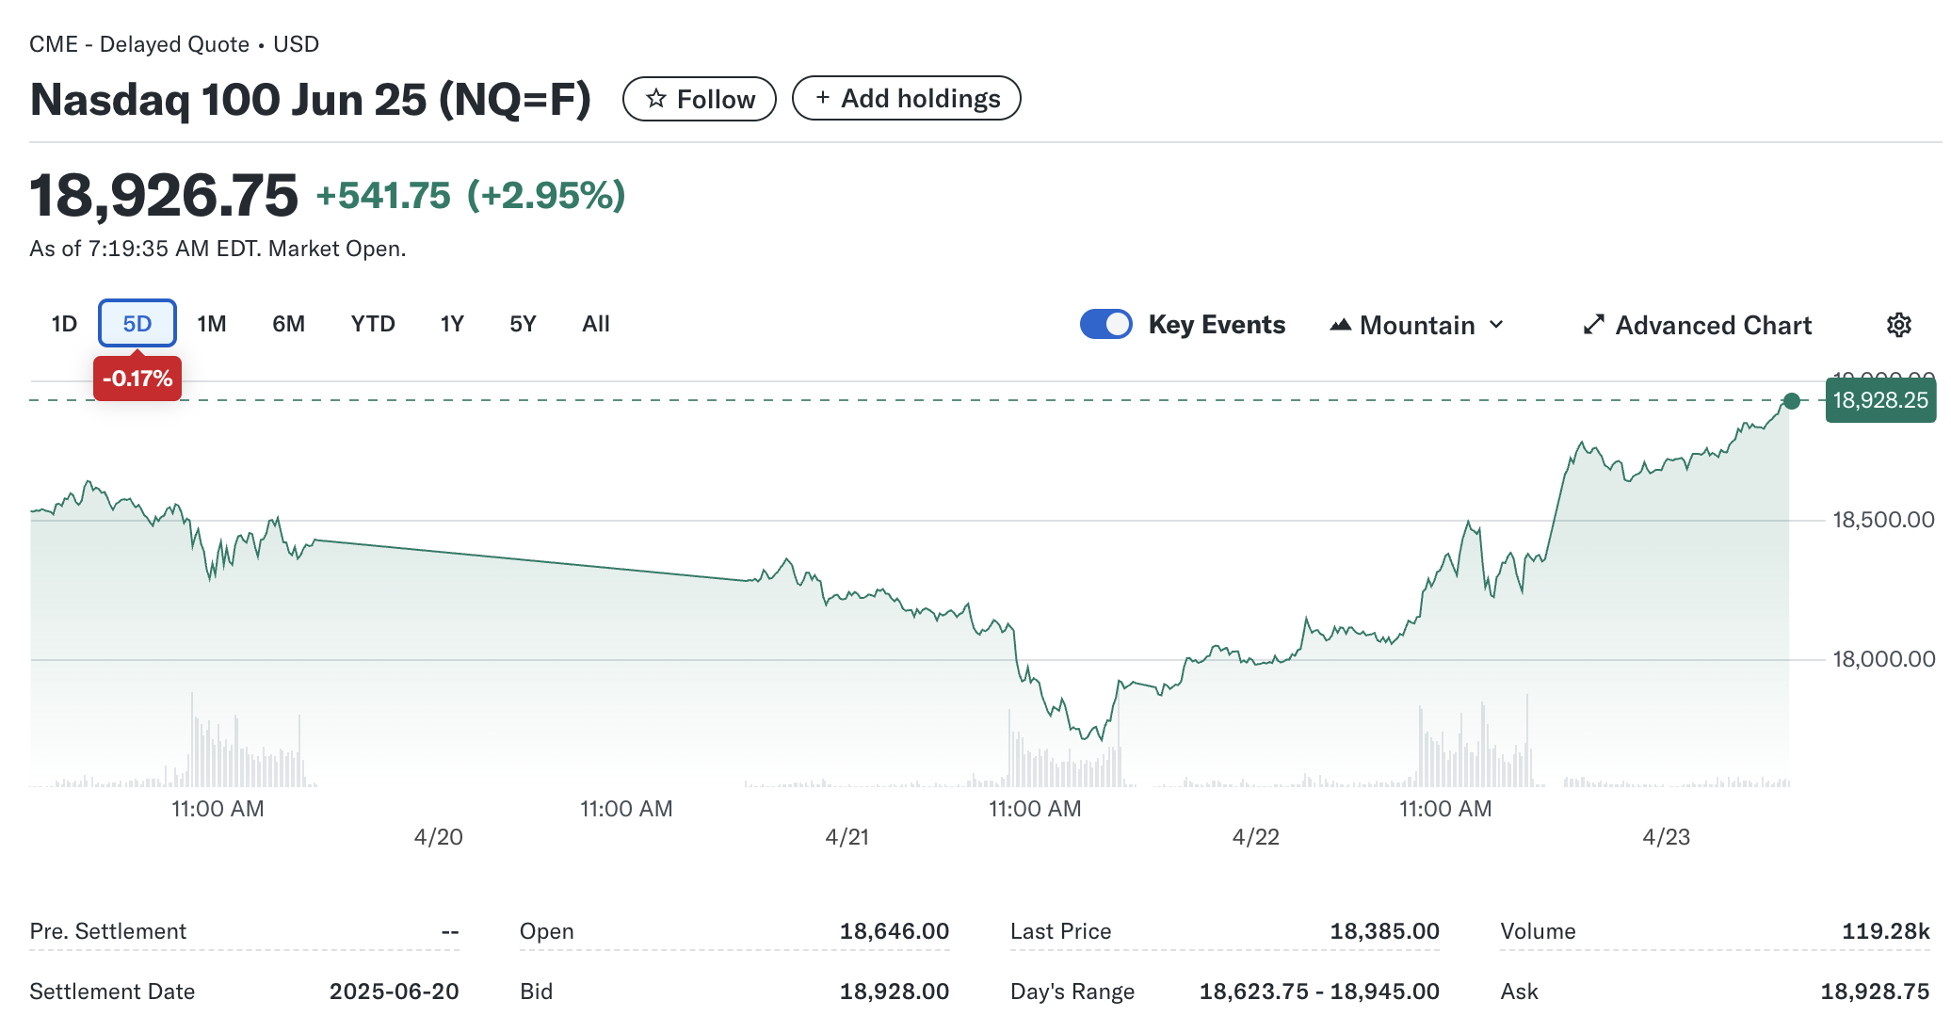
Task: Toggle the Key Events switch
Action: [1105, 324]
